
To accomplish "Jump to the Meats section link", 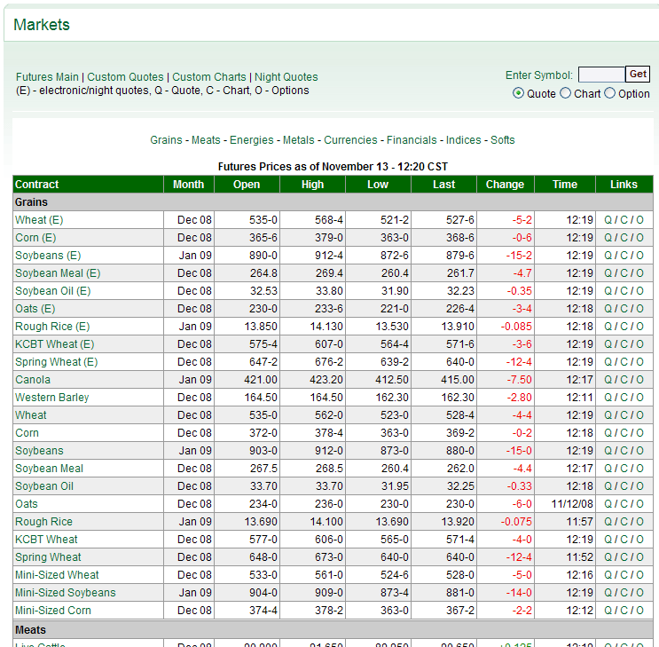I will (206, 140).
